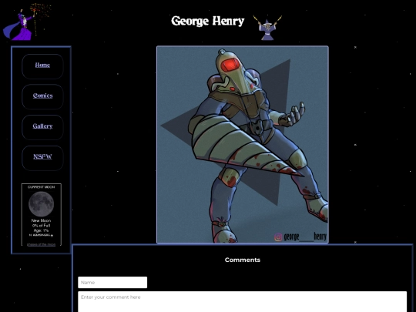
Task: Open the Gallery page link
Action: click(x=42, y=126)
